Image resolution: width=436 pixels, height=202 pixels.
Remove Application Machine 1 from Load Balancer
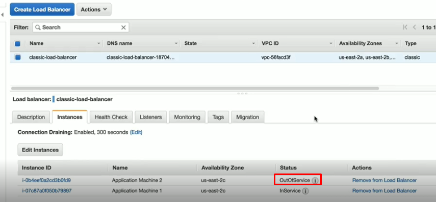point(384,191)
